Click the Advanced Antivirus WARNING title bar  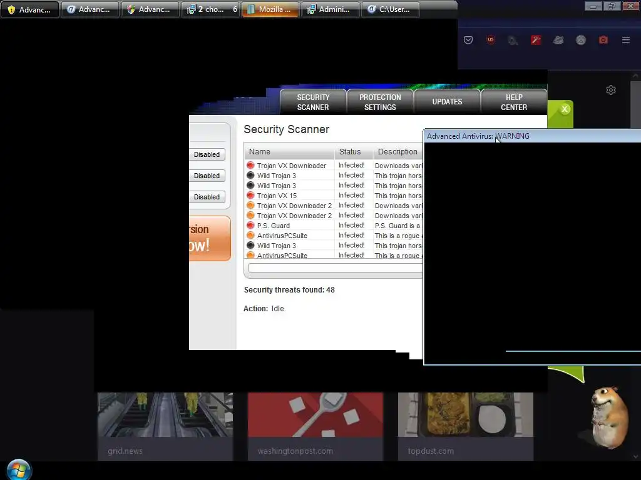[x=532, y=136]
